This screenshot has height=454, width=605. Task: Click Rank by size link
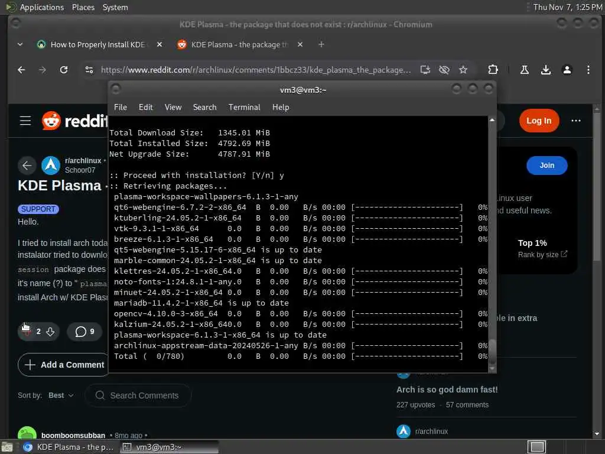click(x=542, y=254)
